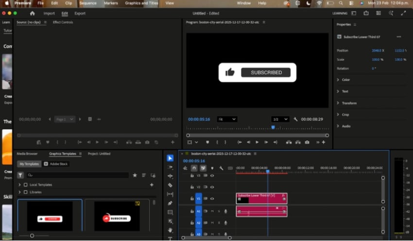
Task: Click the Adobe Stock button
Action: [x=56, y=164]
